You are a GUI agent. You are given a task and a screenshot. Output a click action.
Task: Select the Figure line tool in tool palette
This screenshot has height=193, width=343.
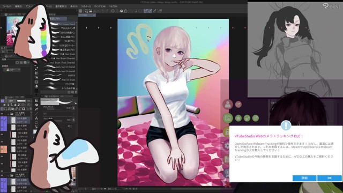(x=36, y=114)
